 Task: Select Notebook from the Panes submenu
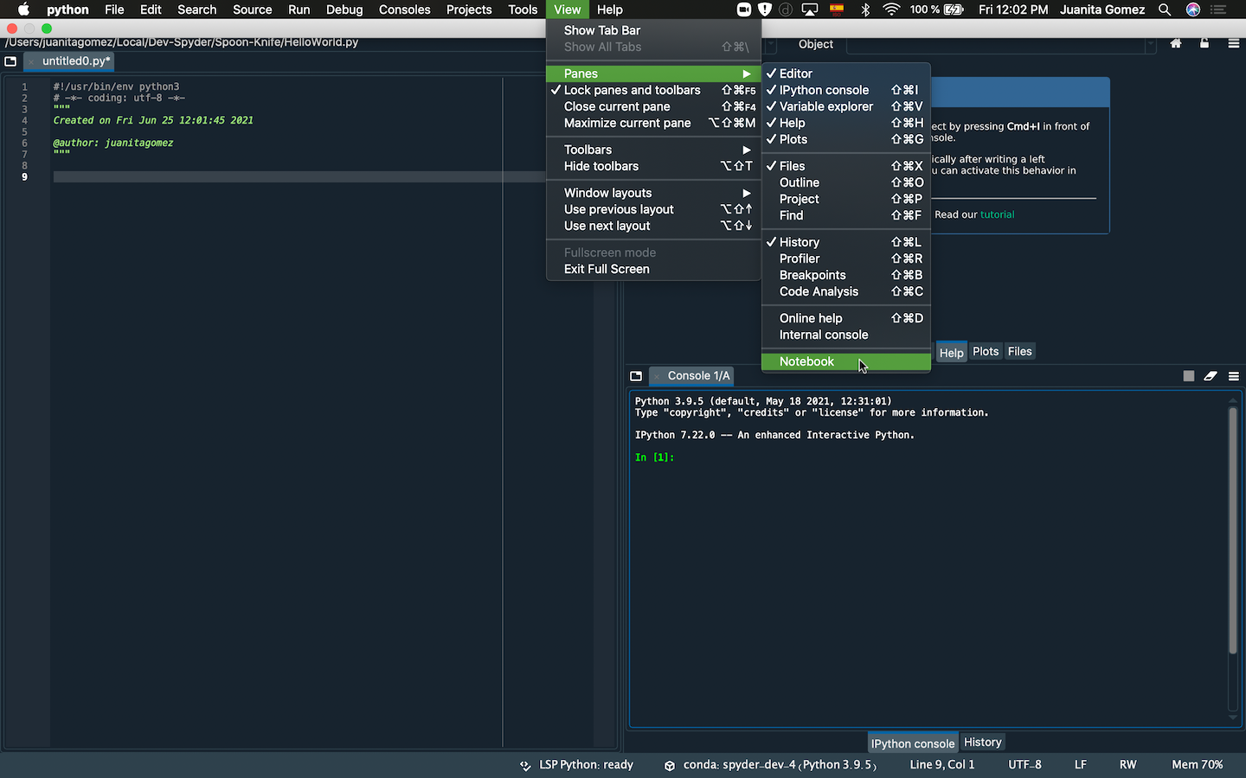coord(806,361)
